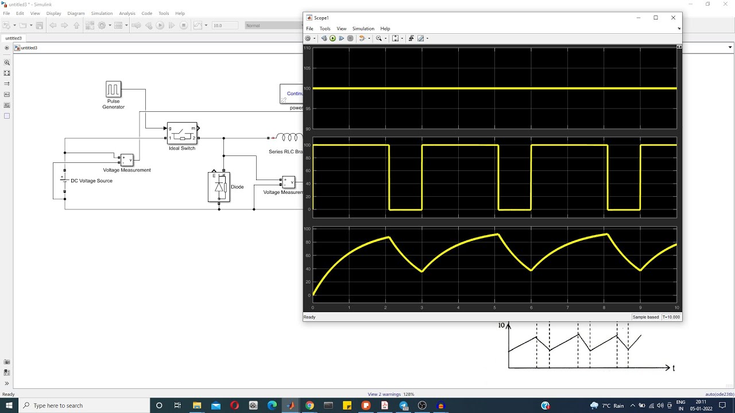Click the Stop button in Scope1 toolbar
The width and height of the screenshot is (735, 413).
(350, 38)
